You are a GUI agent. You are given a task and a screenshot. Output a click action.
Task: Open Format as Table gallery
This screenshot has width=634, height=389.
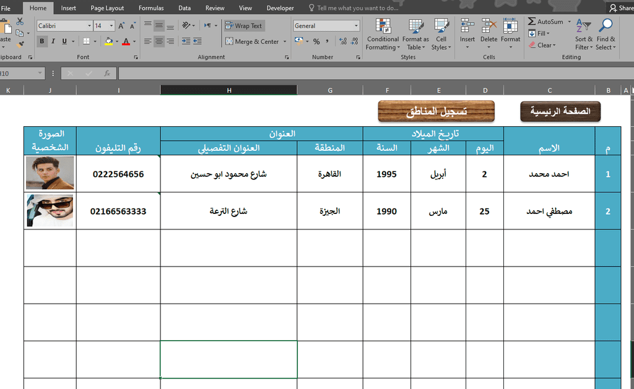(x=415, y=35)
